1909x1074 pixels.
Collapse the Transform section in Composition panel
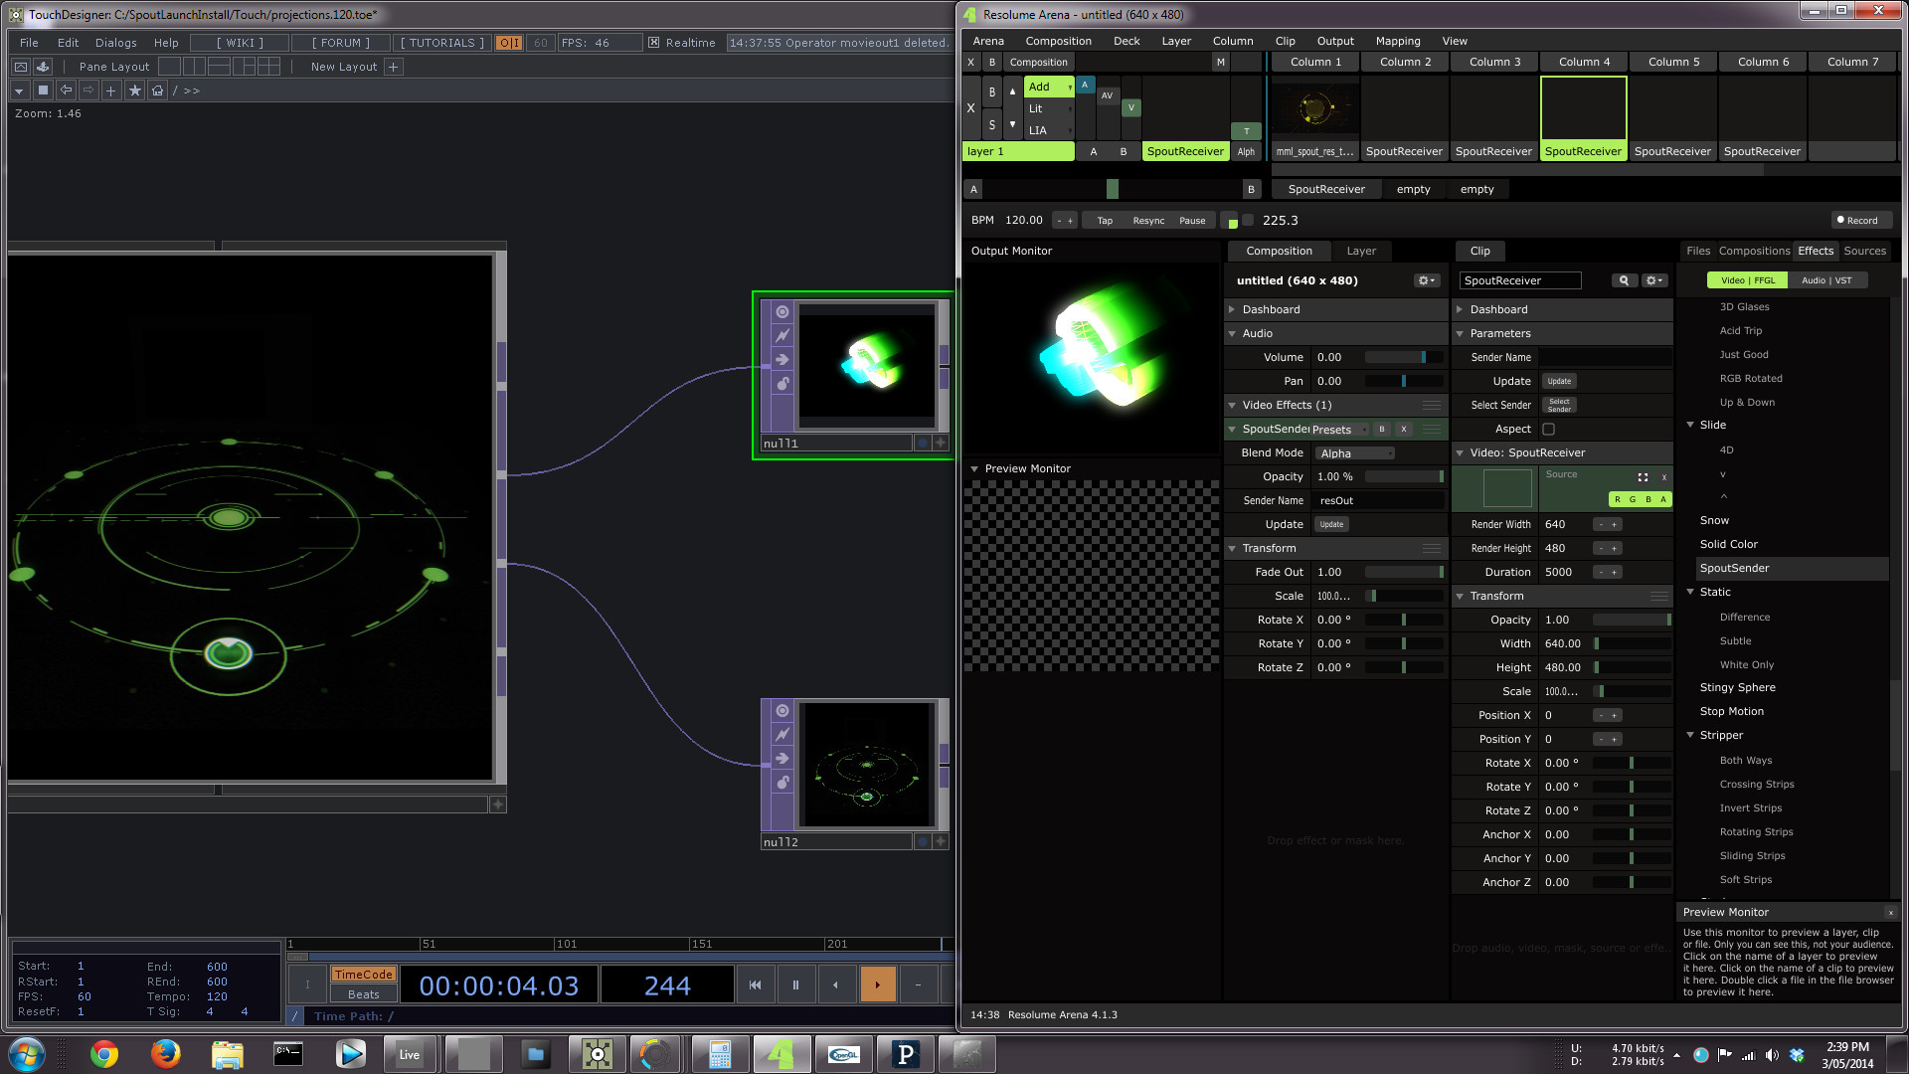(x=1233, y=548)
